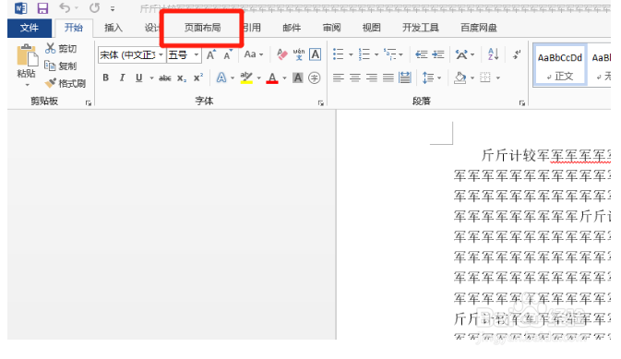621x359 pixels.
Task: Sort text with A-Z icon
Action: [x=493, y=54]
